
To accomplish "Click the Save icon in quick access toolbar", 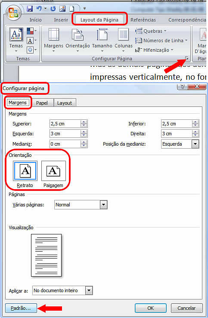I will click(30, 9).
